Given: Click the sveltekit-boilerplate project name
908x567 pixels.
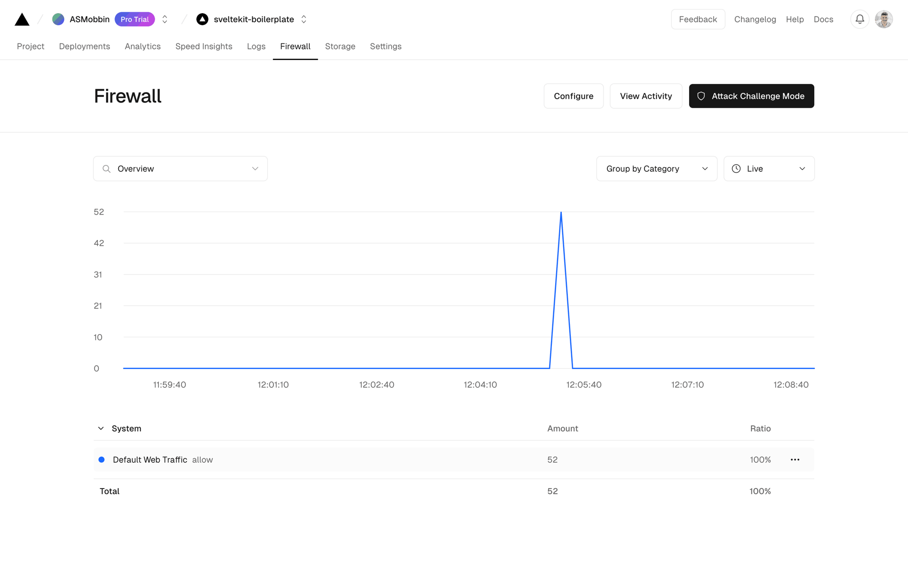Looking at the screenshot, I should pos(254,19).
